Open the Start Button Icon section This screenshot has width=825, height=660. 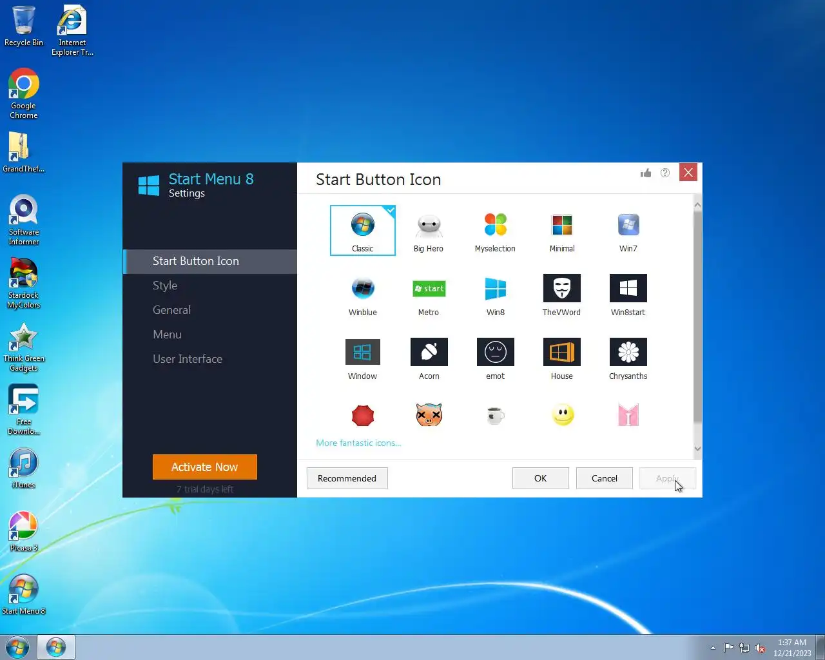(x=210, y=261)
